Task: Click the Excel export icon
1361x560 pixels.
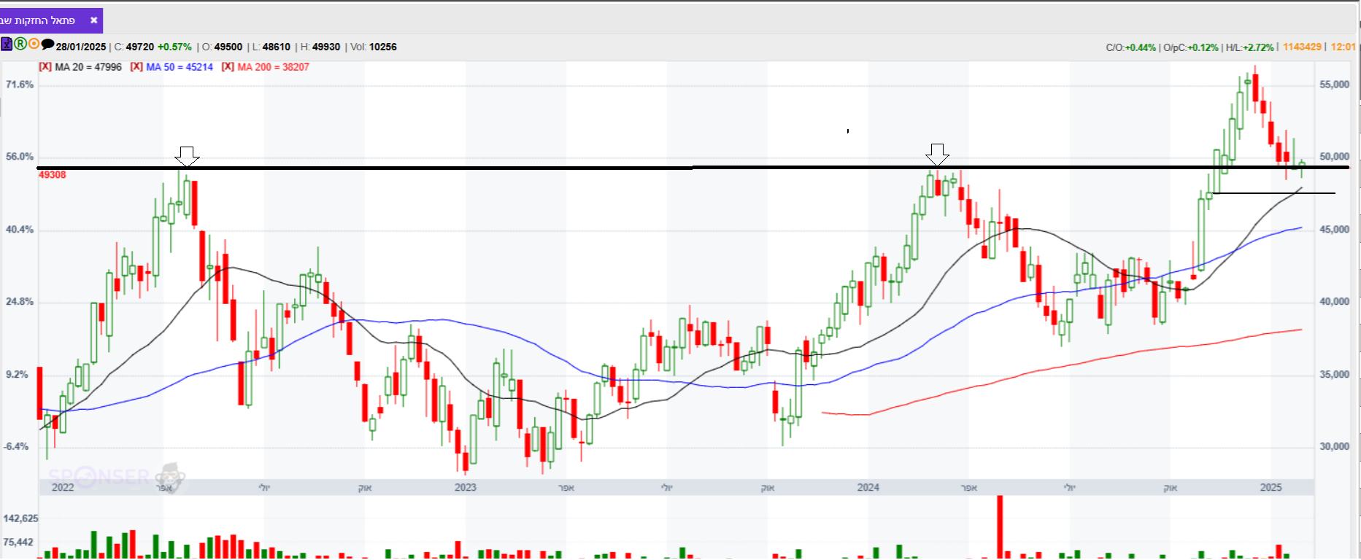Action: coord(7,44)
